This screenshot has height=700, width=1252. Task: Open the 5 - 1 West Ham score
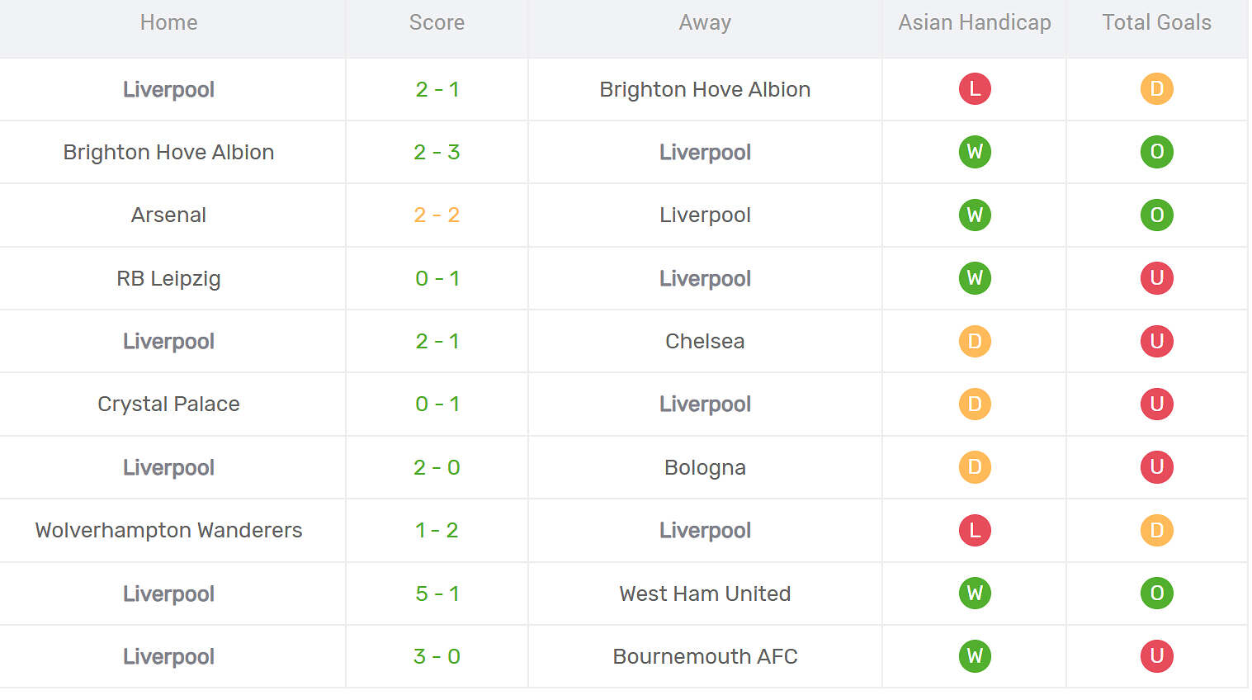pos(437,594)
